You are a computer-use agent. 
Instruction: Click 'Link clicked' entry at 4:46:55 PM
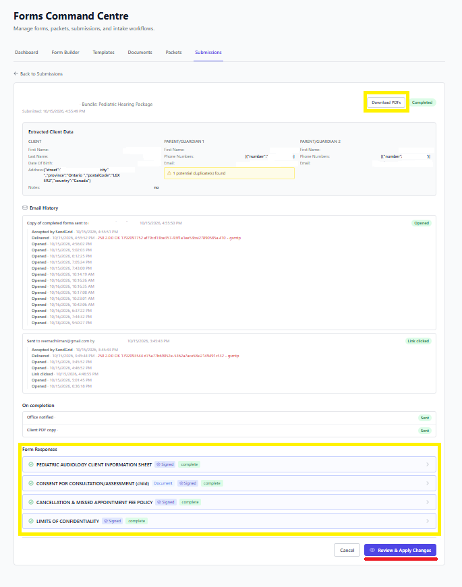tap(65, 374)
